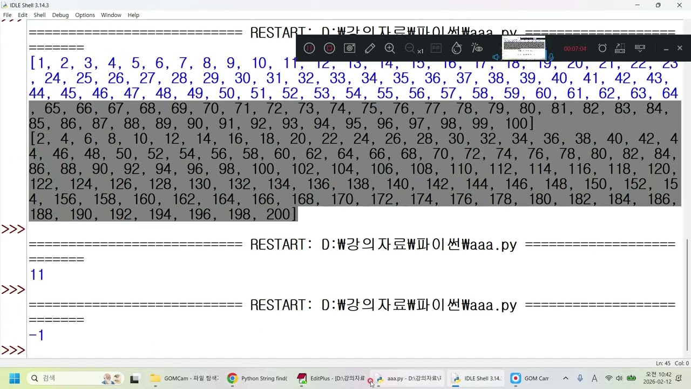The width and height of the screenshot is (691, 389).
Task: Toggle PIP mode in recorder toolbar
Action: tap(436, 48)
